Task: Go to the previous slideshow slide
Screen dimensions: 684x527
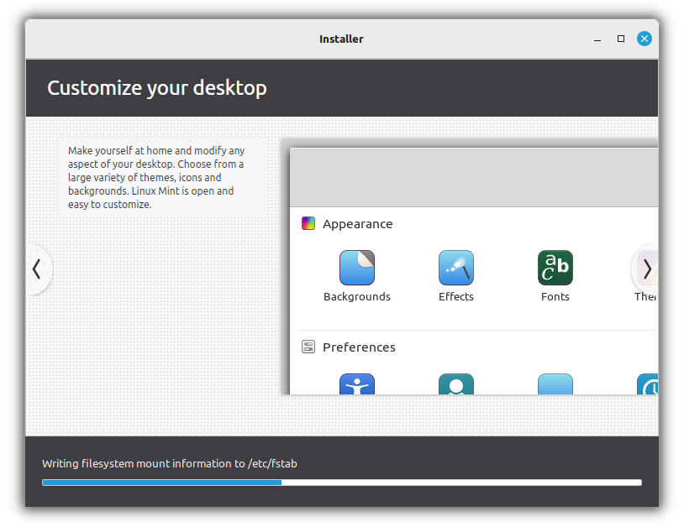Action: (37, 269)
